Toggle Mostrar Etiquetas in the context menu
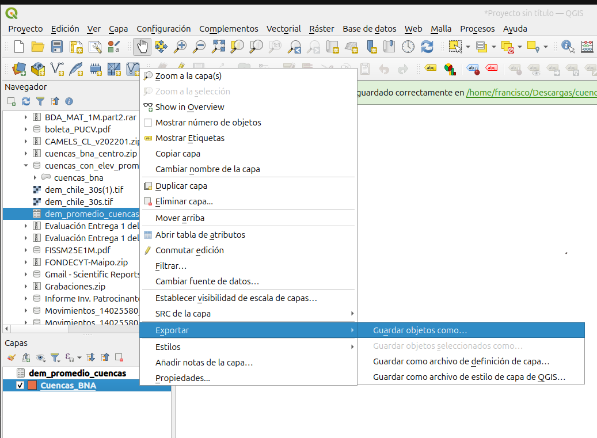Image resolution: width=597 pixels, height=438 pixels. click(190, 138)
